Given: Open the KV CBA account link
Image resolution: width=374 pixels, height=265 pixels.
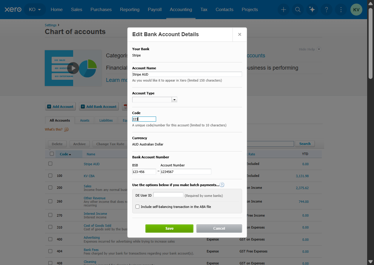Looking at the screenshot, I should pyautogui.click(x=89, y=176).
